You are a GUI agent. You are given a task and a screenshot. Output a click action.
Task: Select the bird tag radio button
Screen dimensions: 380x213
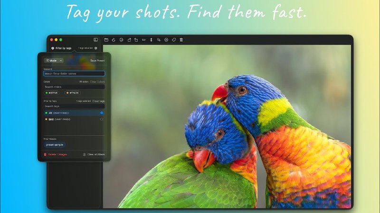(102, 119)
